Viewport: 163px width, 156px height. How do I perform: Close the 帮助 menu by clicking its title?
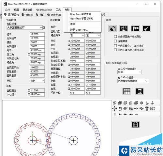(67, 10)
